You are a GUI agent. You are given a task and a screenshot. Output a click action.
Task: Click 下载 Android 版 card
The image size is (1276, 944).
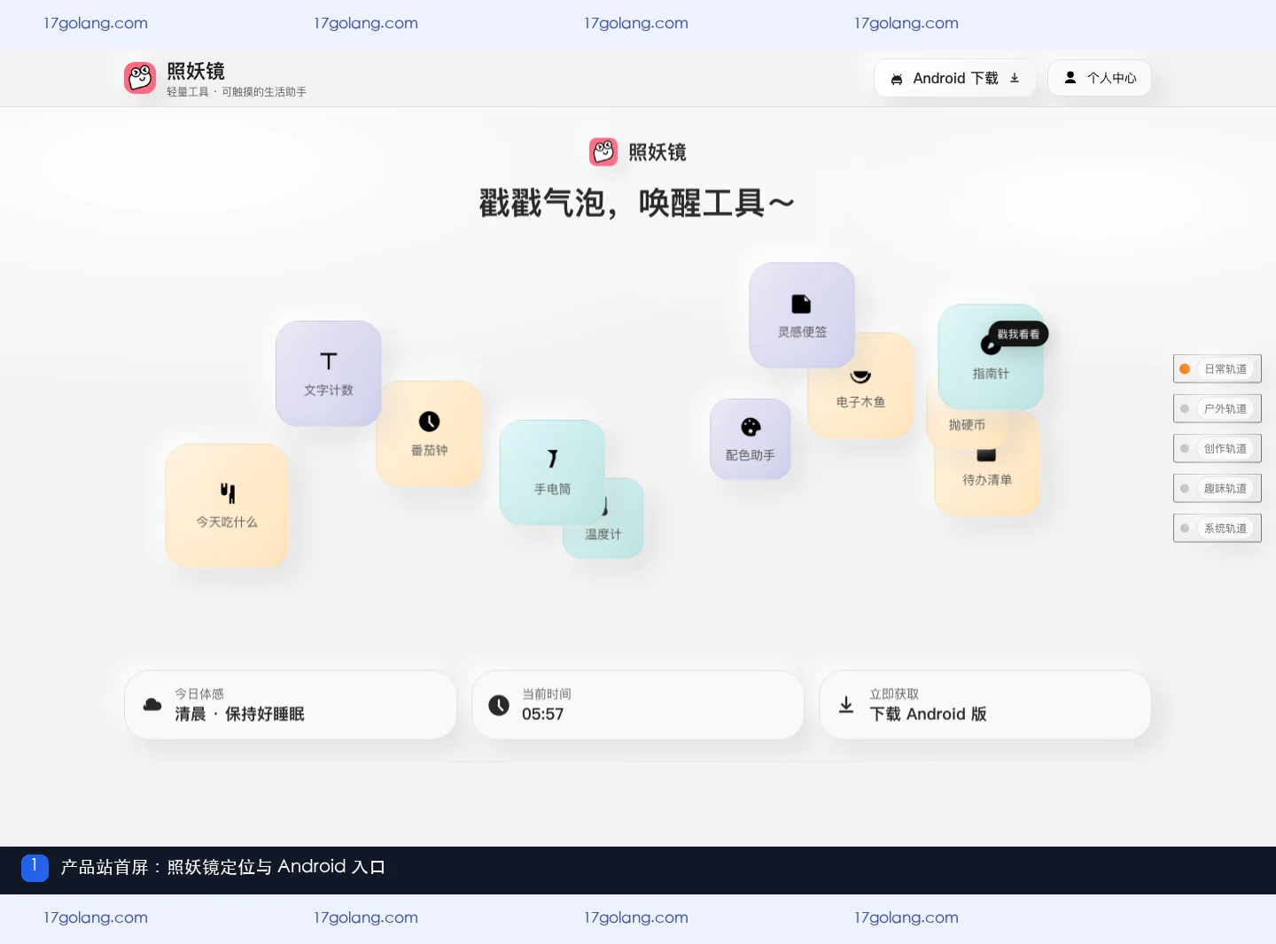point(985,705)
